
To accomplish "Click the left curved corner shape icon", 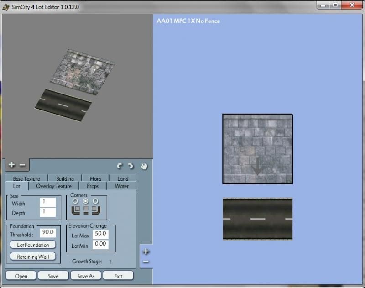I will pos(76,210).
